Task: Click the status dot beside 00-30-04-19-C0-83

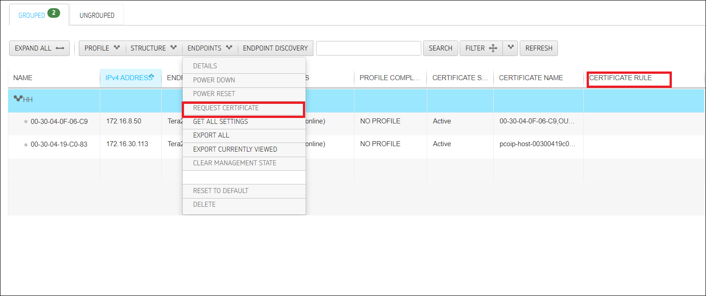Action: pyautogui.click(x=26, y=144)
